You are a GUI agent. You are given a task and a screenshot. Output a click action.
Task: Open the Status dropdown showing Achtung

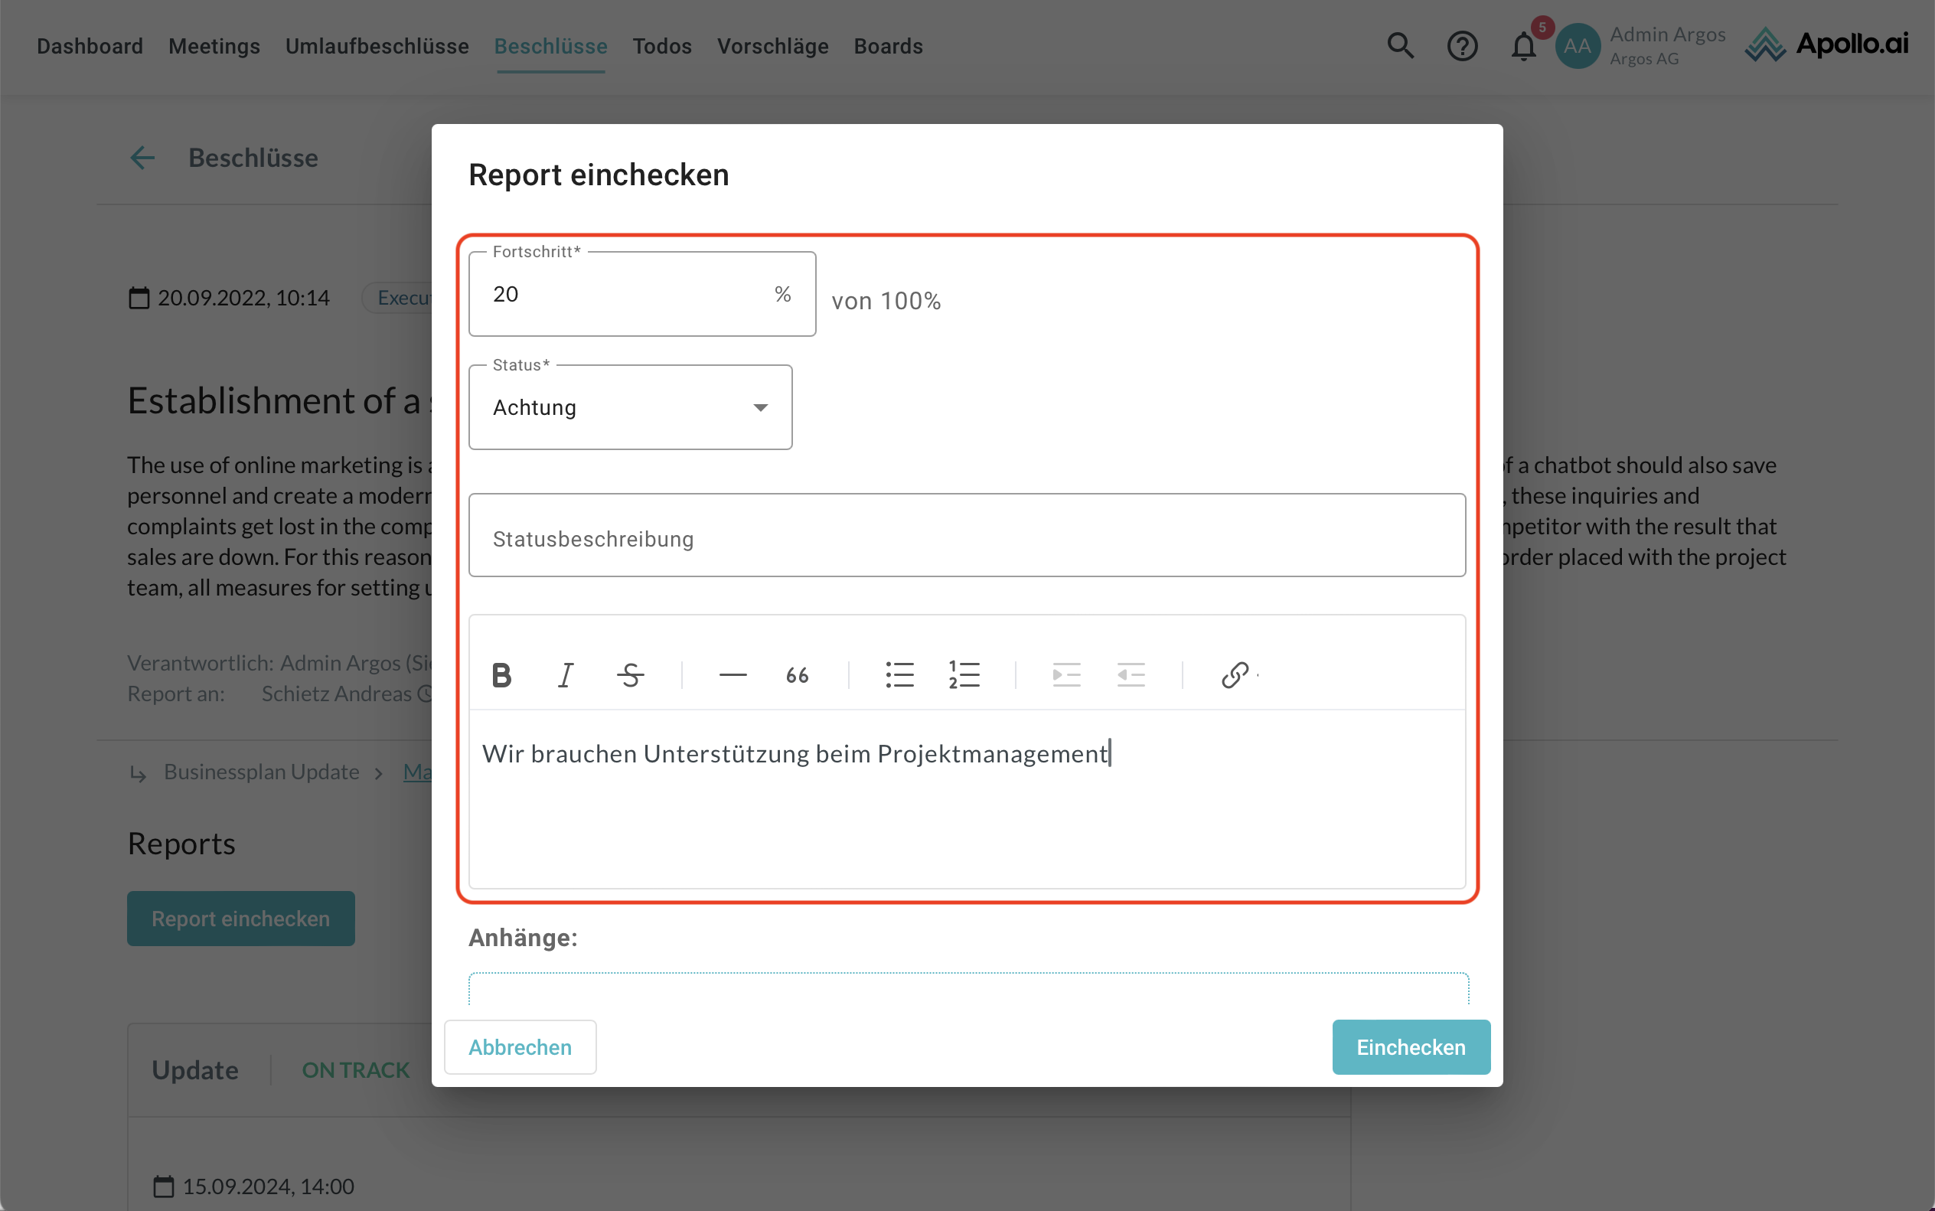click(630, 408)
